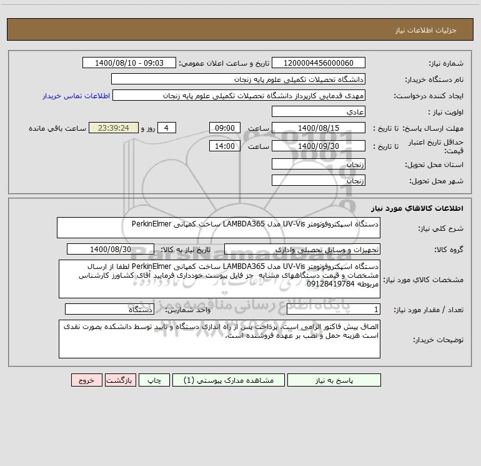Image resolution: width=481 pixels, height=466 pixels.
Task: Click the need number field 1200004456000060
Action: click(319, 63)
